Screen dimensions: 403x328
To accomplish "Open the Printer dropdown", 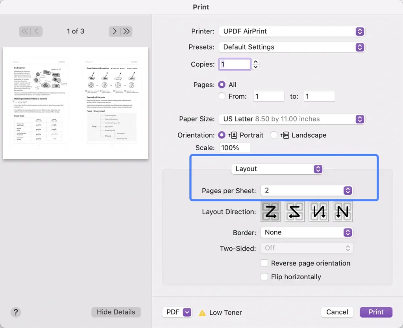I will click(x=292, y=31).
